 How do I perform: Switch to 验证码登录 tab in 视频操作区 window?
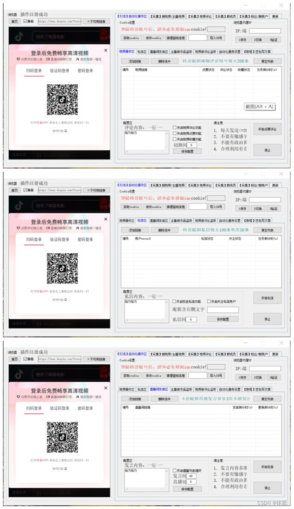pyautogui.click(x=60, y=71)
